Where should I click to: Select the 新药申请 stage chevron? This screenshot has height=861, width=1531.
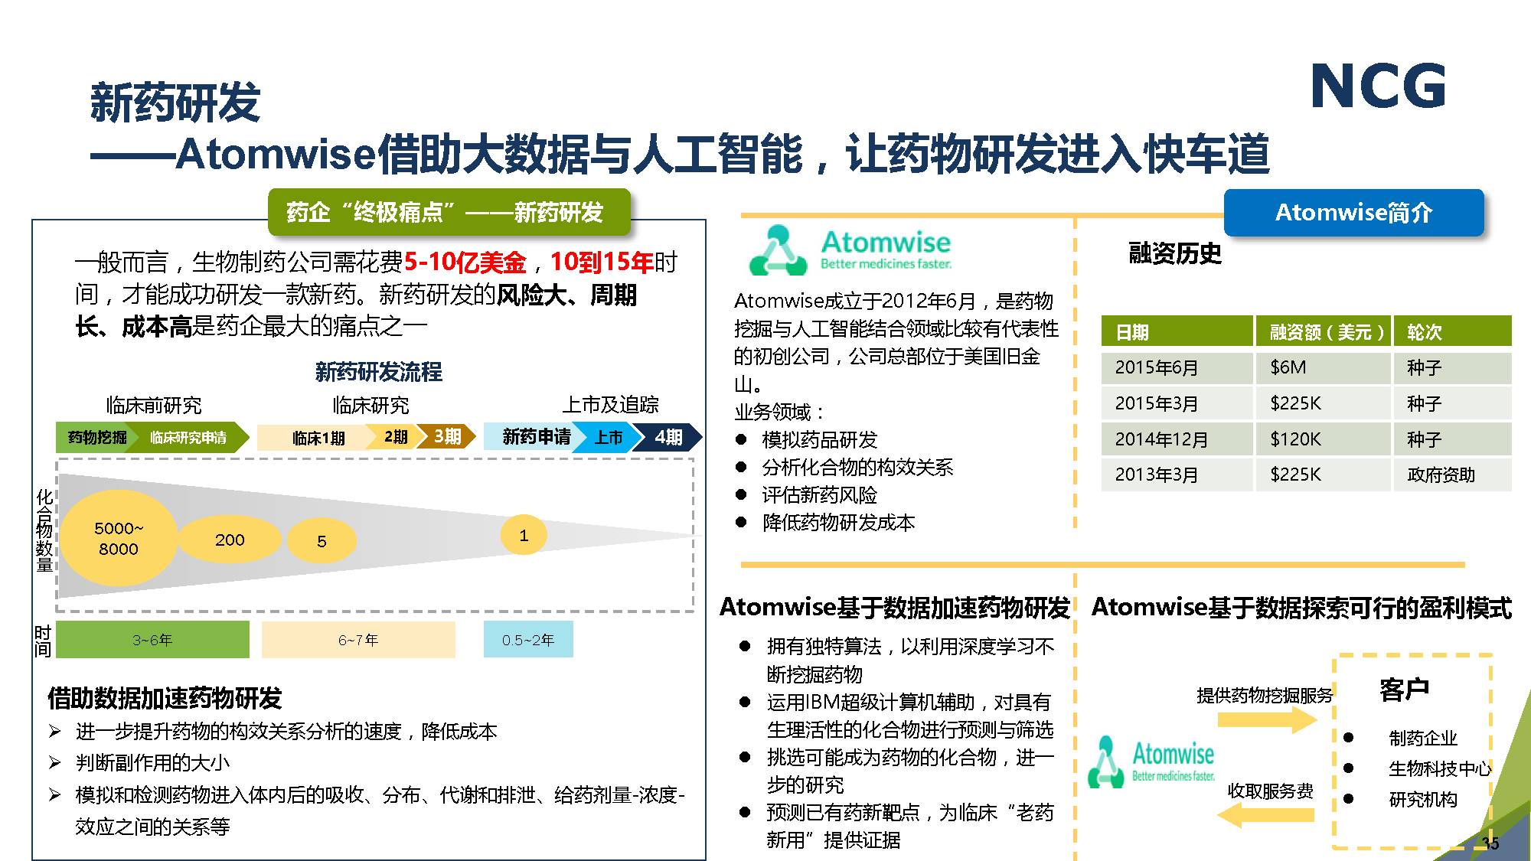tap(534, 437)
